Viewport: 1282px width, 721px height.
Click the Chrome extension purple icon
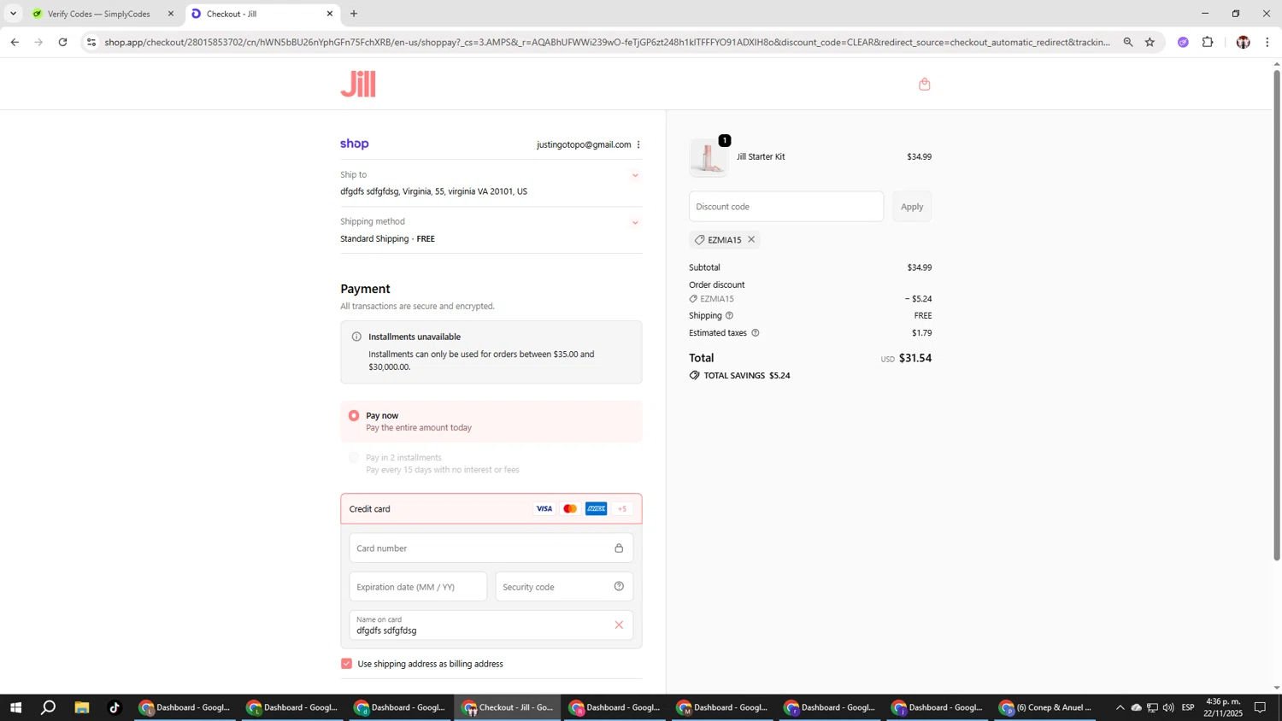pyautogui.click(x=1183, y=42)
